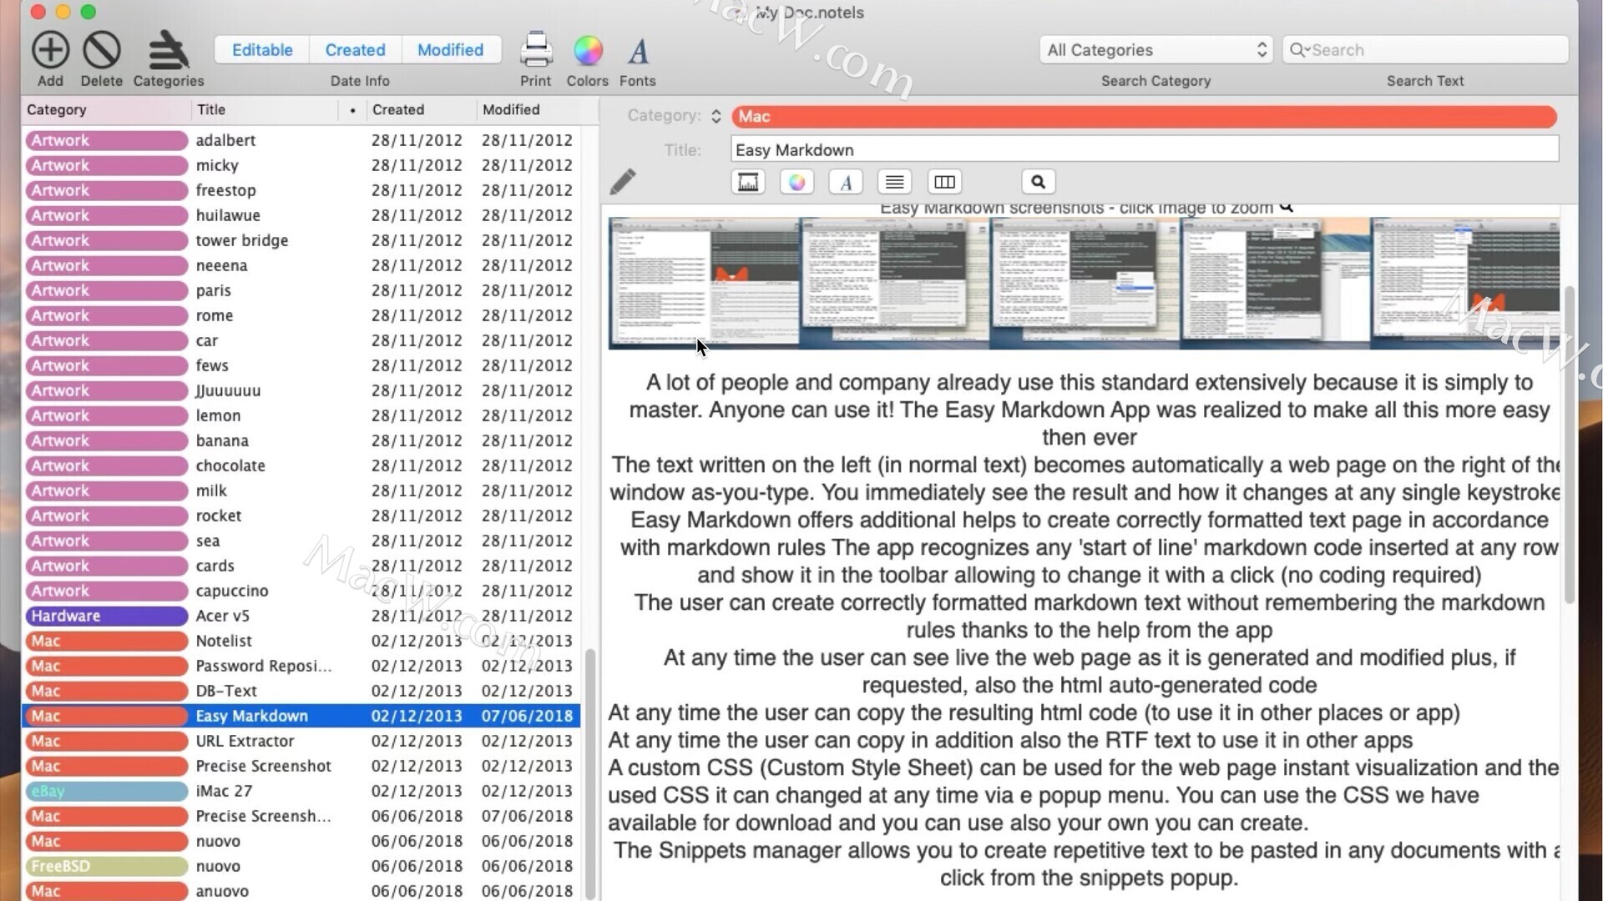Image resolution: width=1603 pixels, height=901 pixels.
Task: Toggle the Modified date column segment
Action: click(x=451, y=50)
